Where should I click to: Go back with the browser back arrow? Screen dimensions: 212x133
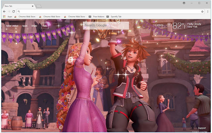[4, 12]
